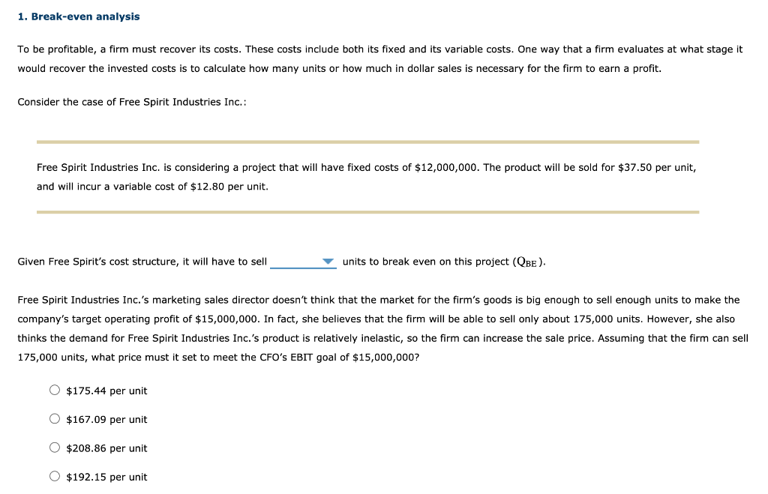
Task: Click the $175.44 radio circle
Action: [54, 389]
